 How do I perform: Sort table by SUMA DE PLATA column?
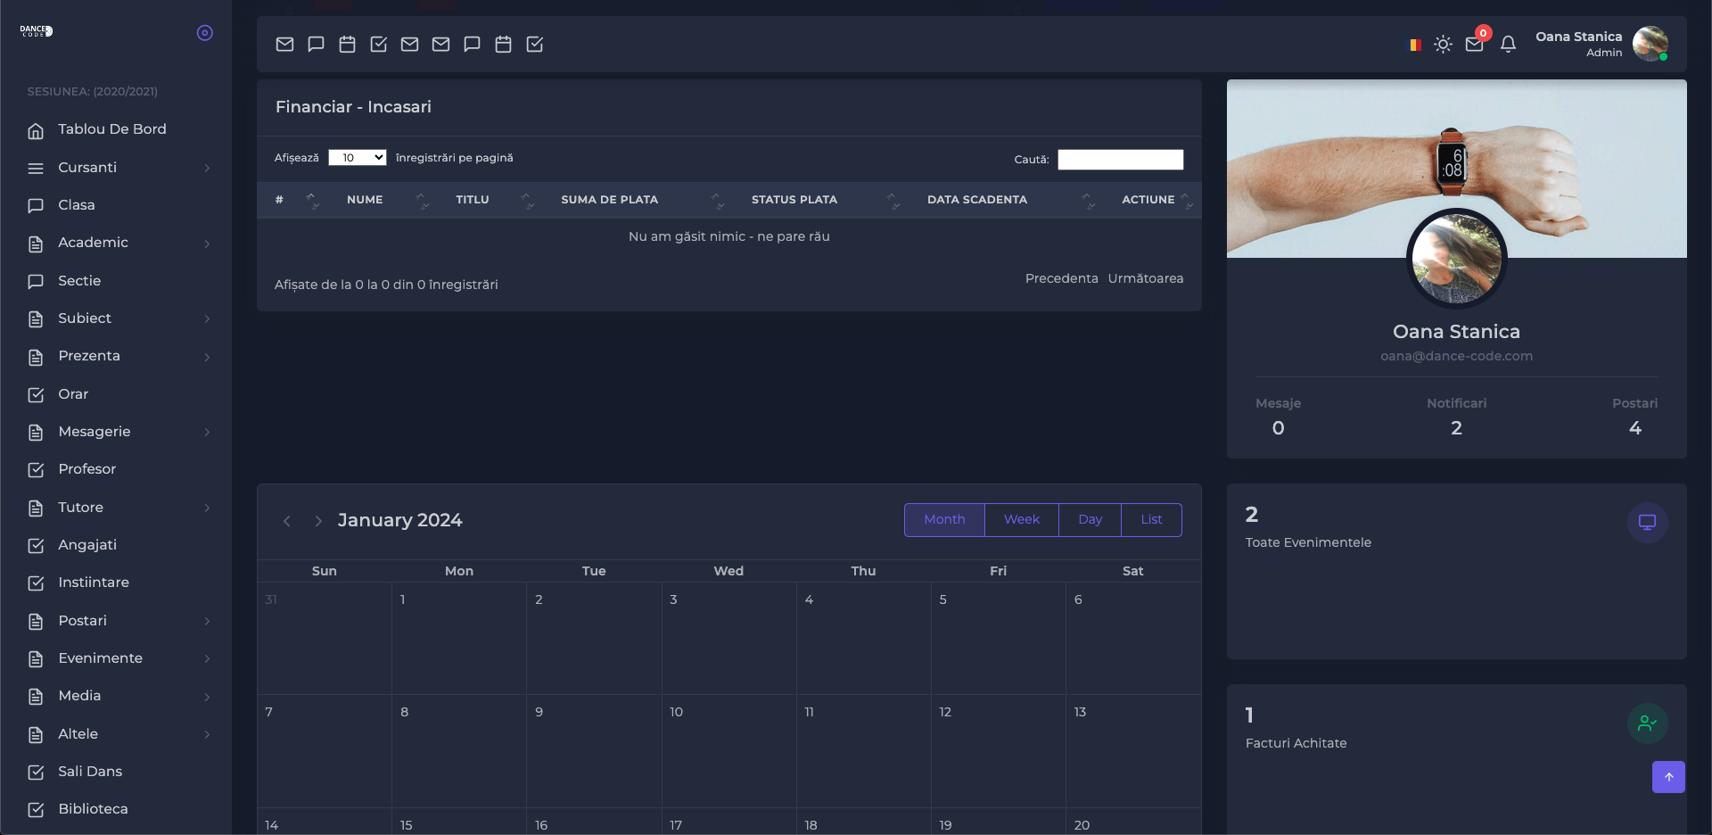click(639, 200)
